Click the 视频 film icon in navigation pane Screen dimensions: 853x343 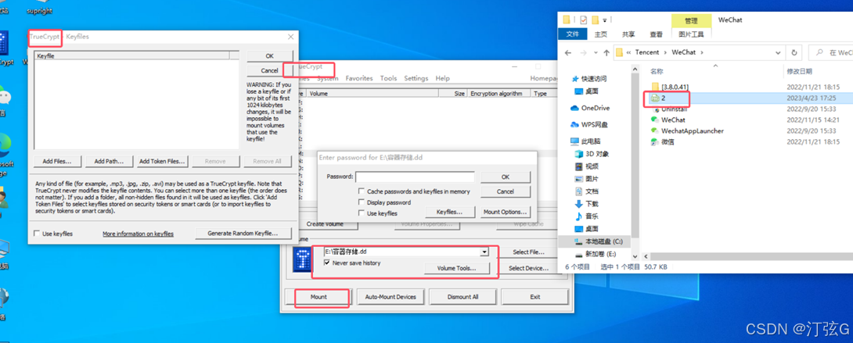pyautogui.click(x=579, y=166)
